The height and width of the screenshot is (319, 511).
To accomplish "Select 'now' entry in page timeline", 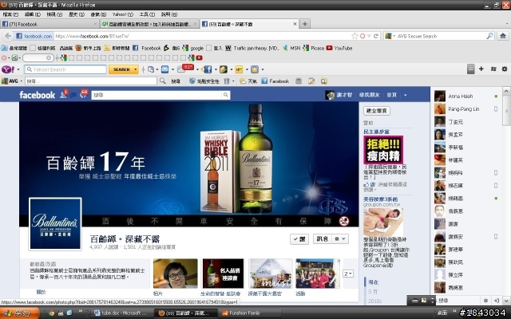I will coord(374,282).
